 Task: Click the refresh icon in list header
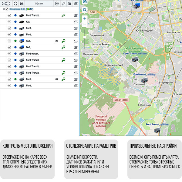[x=15, y=3]
